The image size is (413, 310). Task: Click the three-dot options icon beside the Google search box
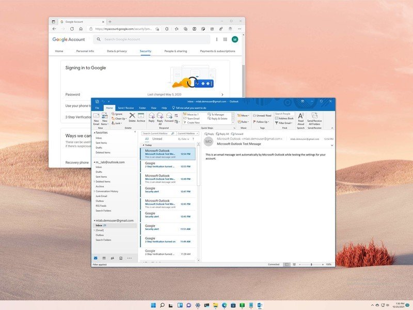(x=217, y=39)
